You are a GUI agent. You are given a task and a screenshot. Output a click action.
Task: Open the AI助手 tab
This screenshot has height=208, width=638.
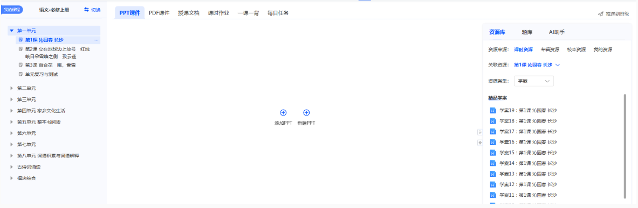(x=557, y=32)
